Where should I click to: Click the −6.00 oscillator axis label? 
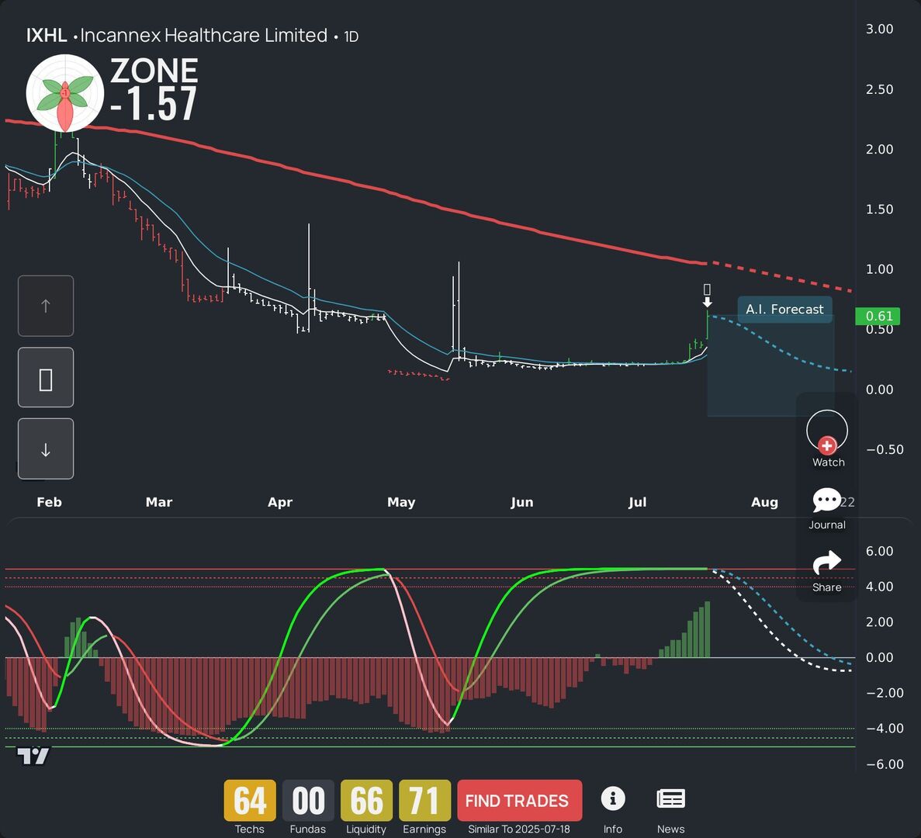(x=885, y=764)
